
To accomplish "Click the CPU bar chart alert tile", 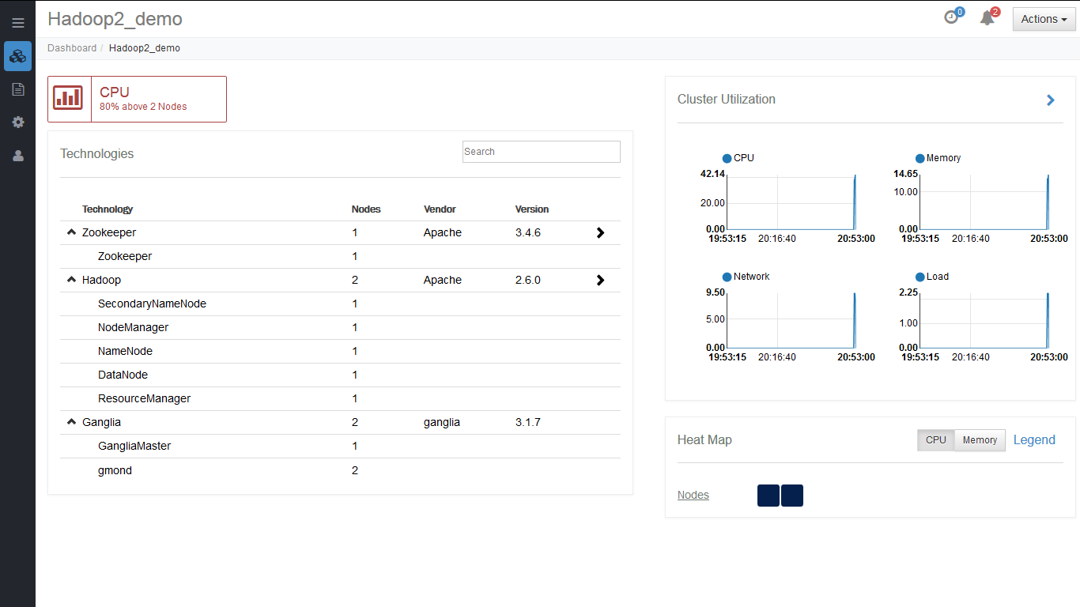I will [137, 99].
